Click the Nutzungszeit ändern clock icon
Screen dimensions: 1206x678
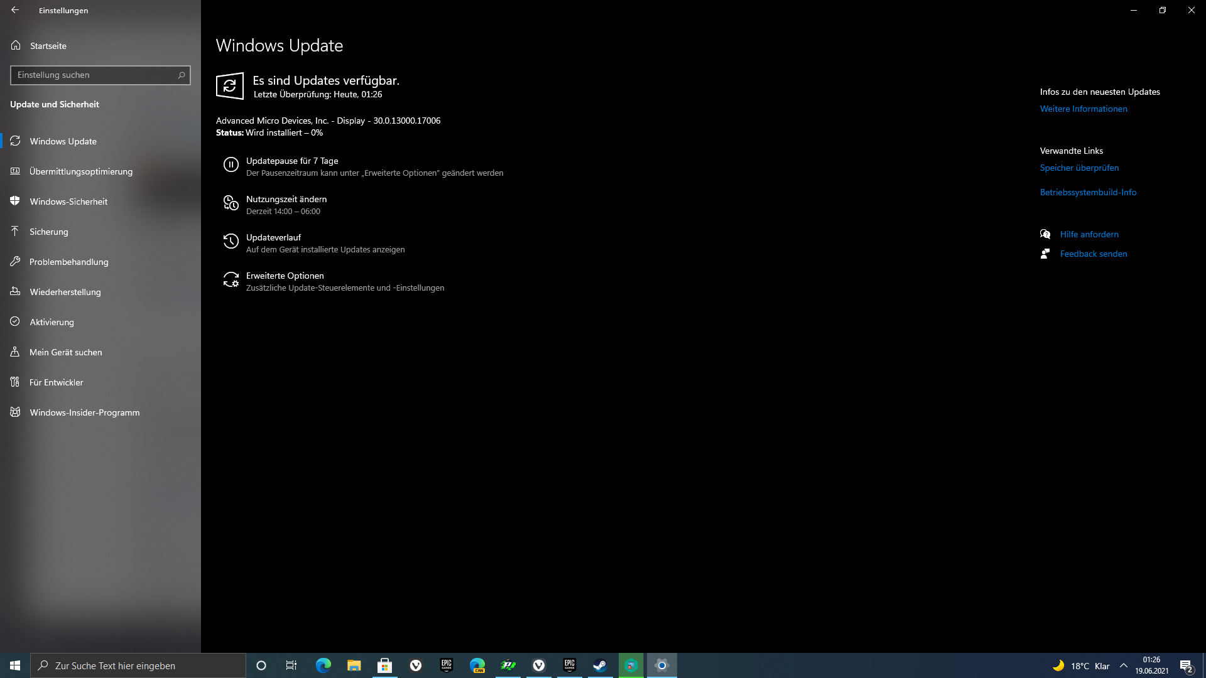click(x=231, y=203)
